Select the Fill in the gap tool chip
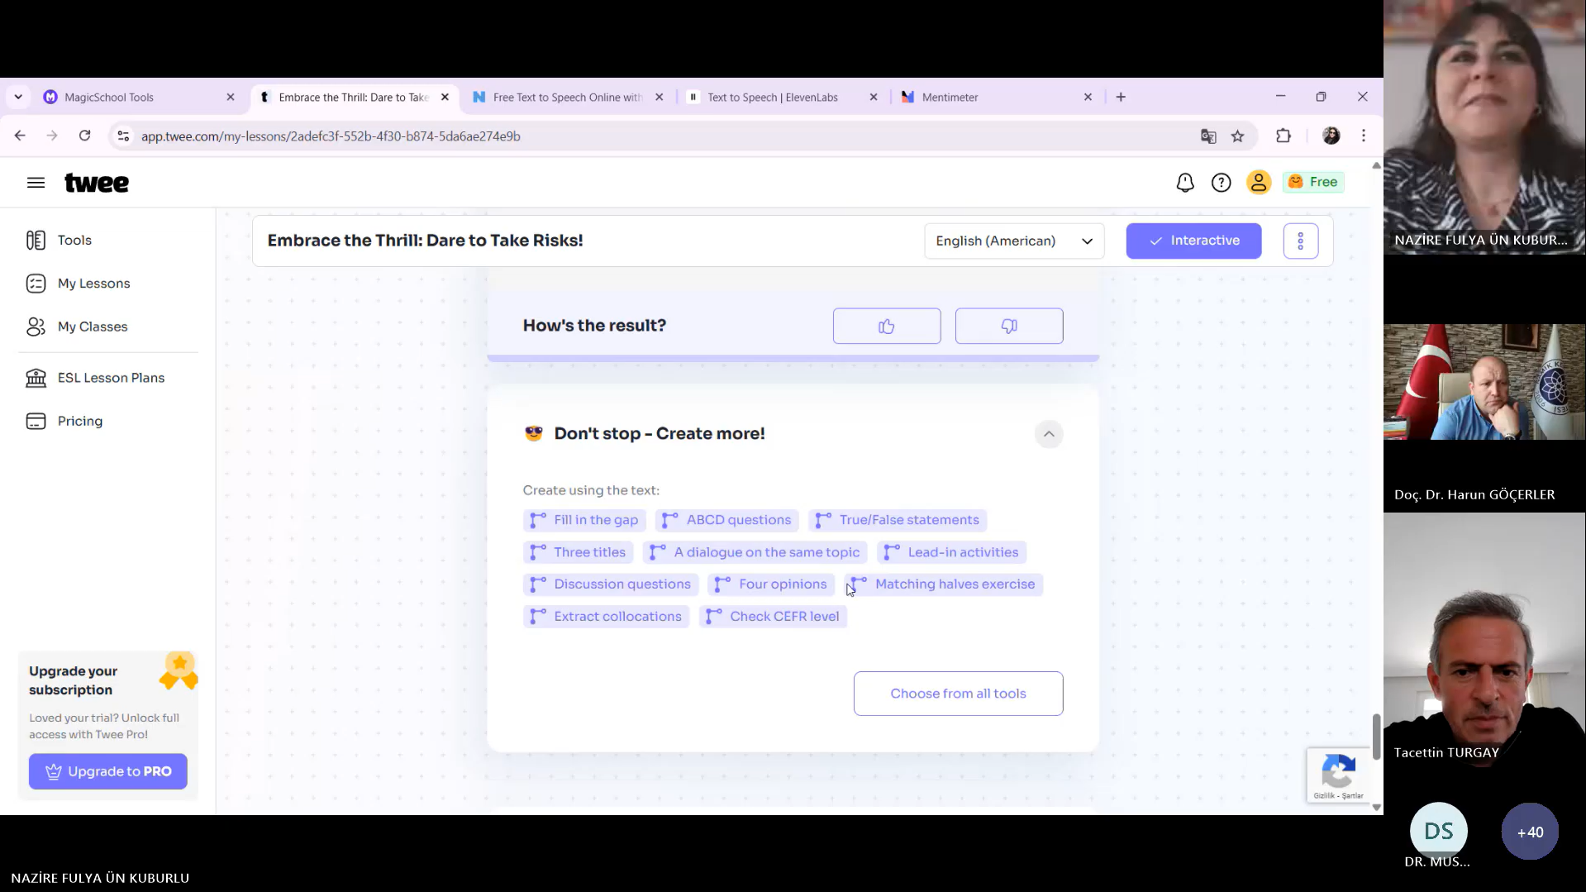 [x=584, y=520]
